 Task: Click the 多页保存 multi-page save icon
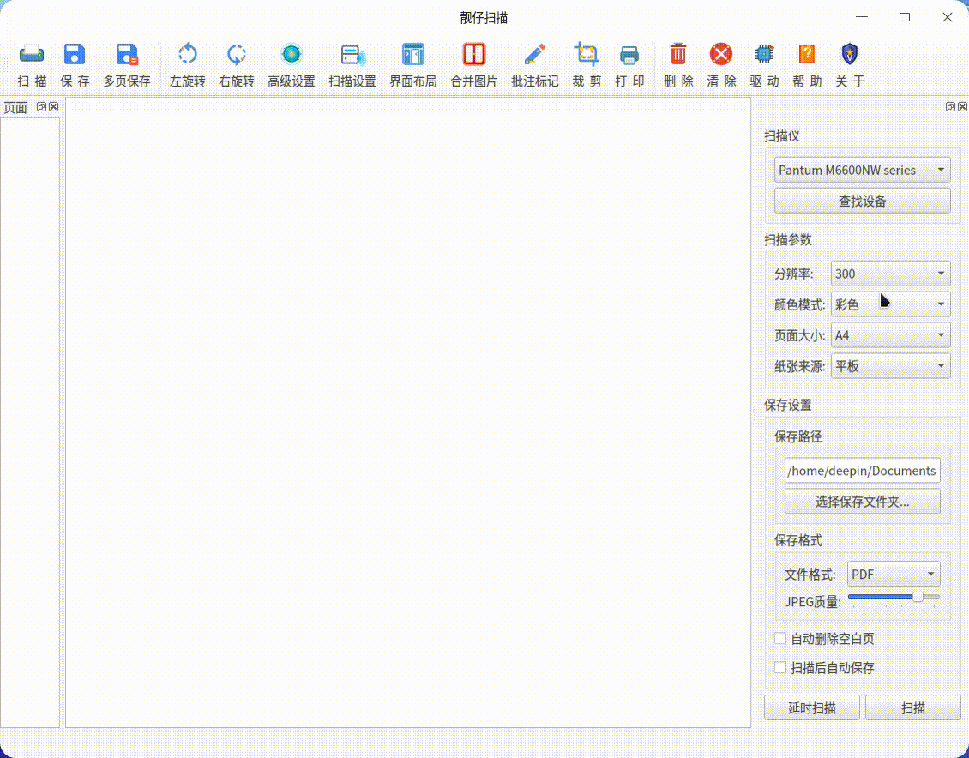127,54
